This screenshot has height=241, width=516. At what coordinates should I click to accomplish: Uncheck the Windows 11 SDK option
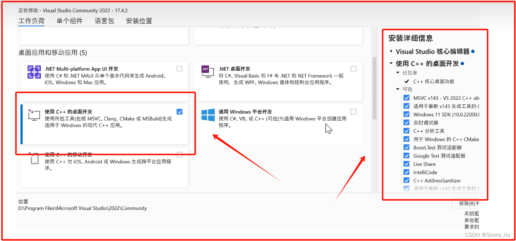(x=407, y=114)
